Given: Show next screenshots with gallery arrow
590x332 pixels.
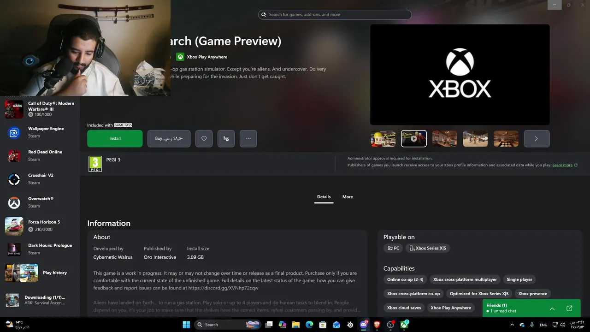Looking at the screenshot, I should (537, 138).
